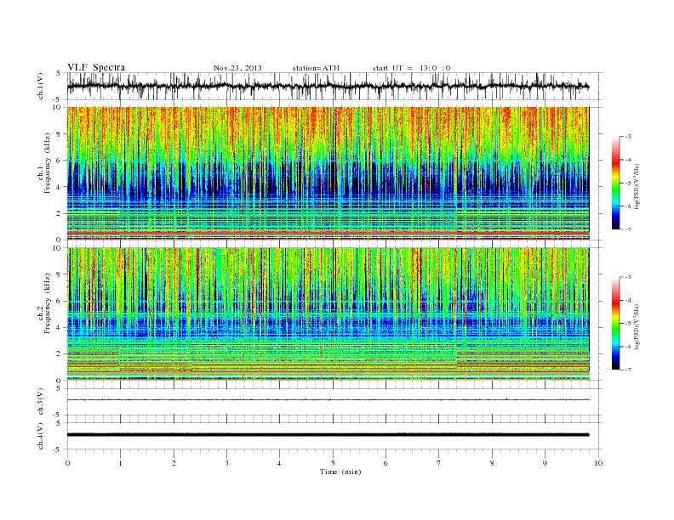Image resolution: width=674 pixels, height=520 pixels.
Task: Click the "-7" label on ch.2 color bar
Action: (628, 370)
